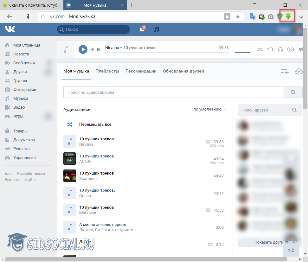Click the upload audio cloud icon
308x262 pixels.
(x=298, y=72)
